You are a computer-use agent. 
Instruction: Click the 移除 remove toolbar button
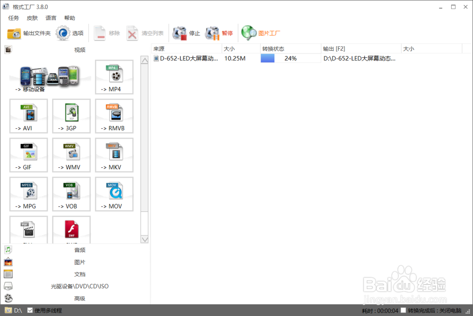(x=107, y=33)
